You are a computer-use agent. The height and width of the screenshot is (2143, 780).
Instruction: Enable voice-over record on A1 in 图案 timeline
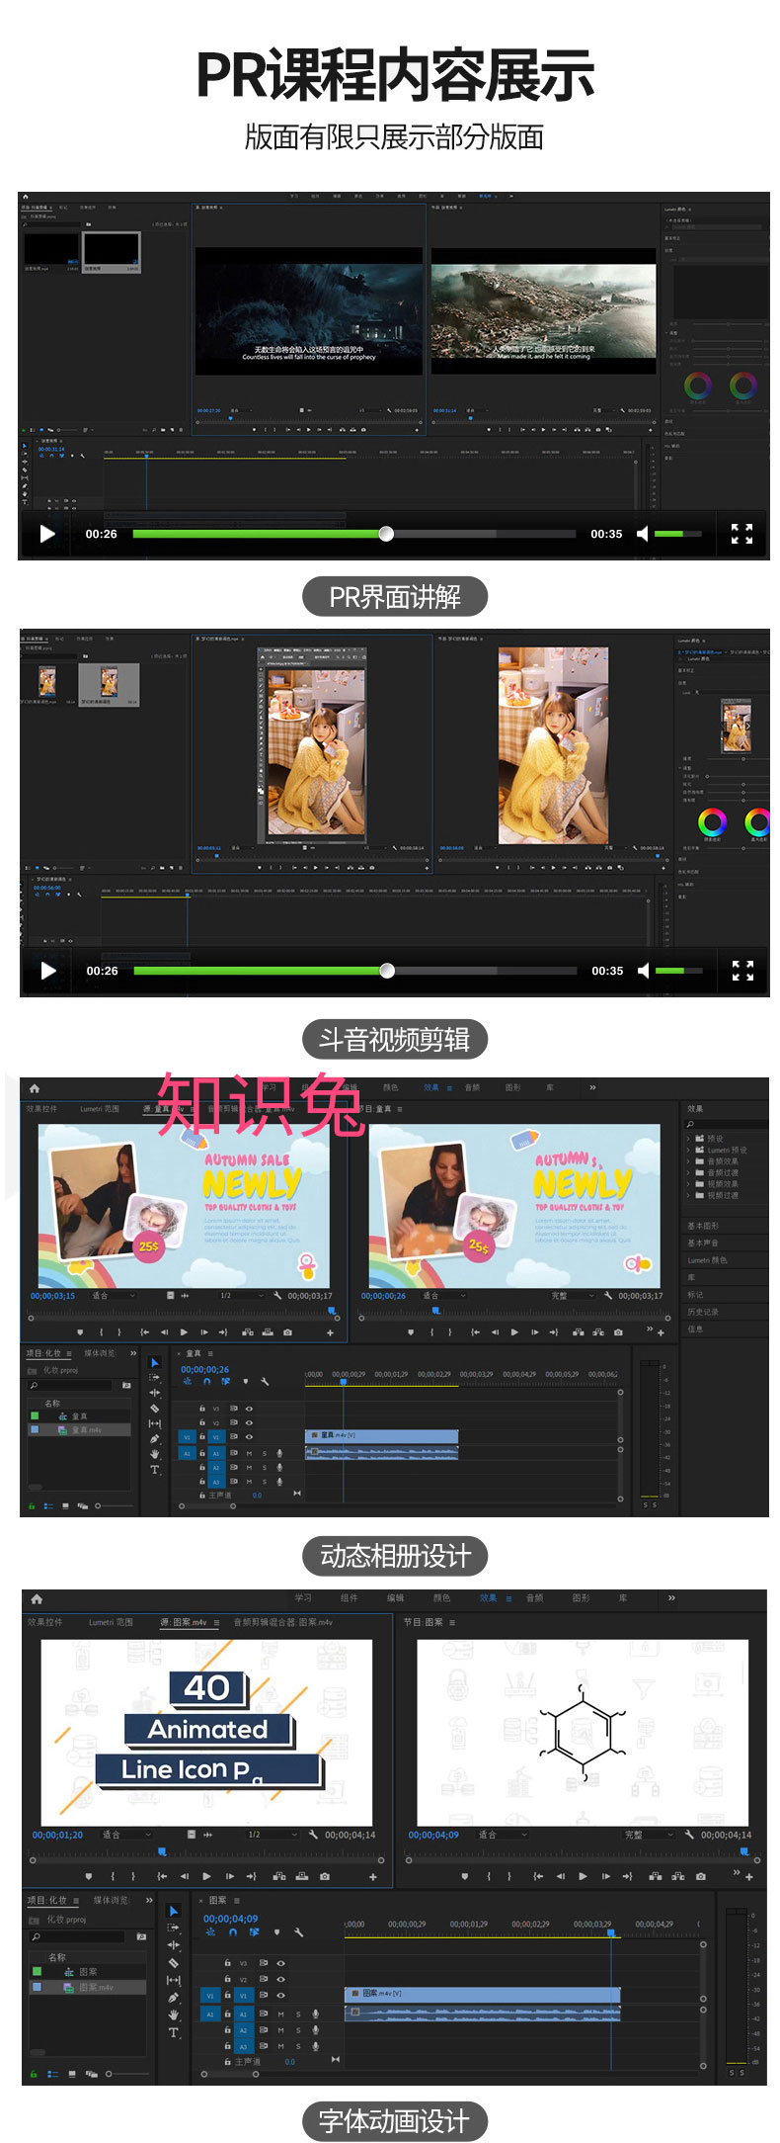pyautogui.click(x=316, y=2014)
